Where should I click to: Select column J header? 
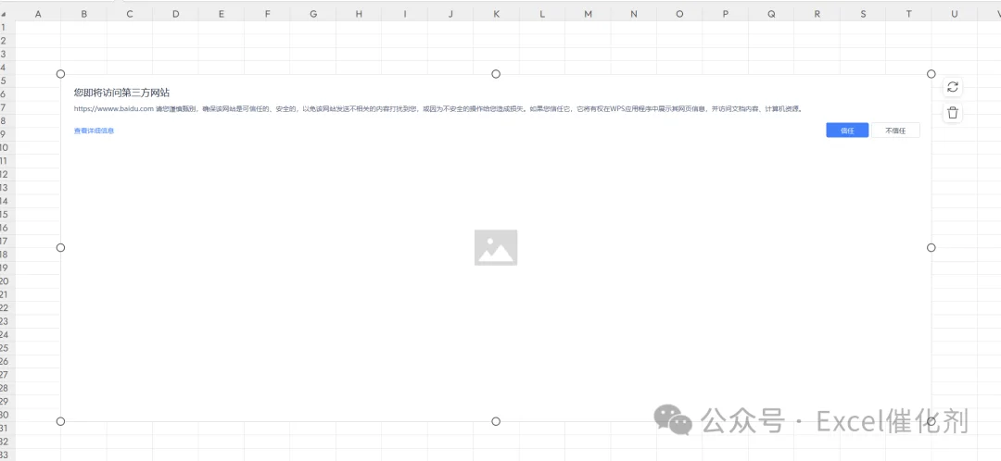click(x=450, y=14)
